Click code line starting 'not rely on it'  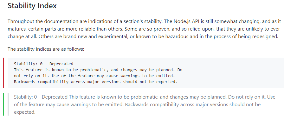[94, 76]
